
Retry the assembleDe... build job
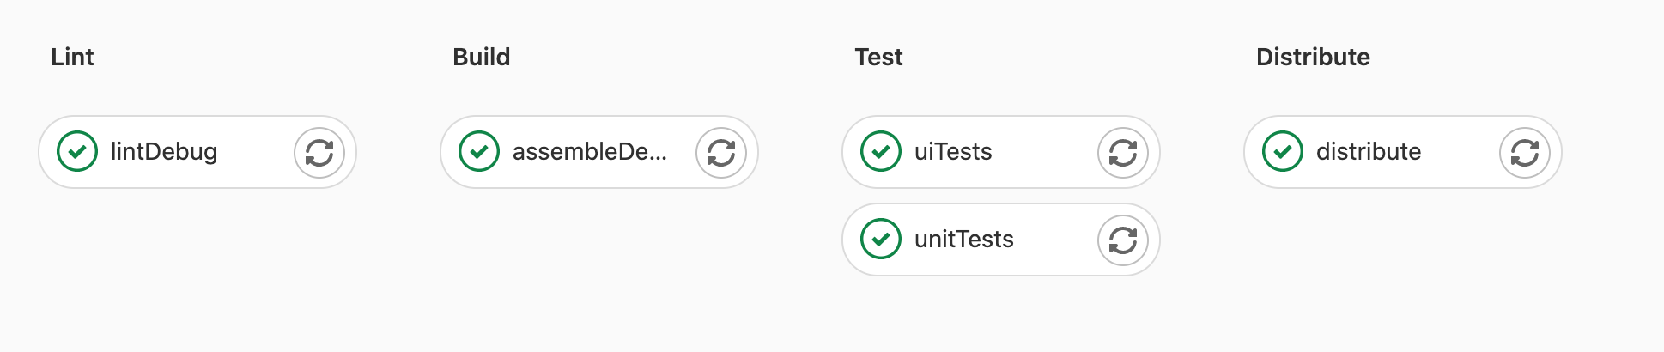coord(721,153)
